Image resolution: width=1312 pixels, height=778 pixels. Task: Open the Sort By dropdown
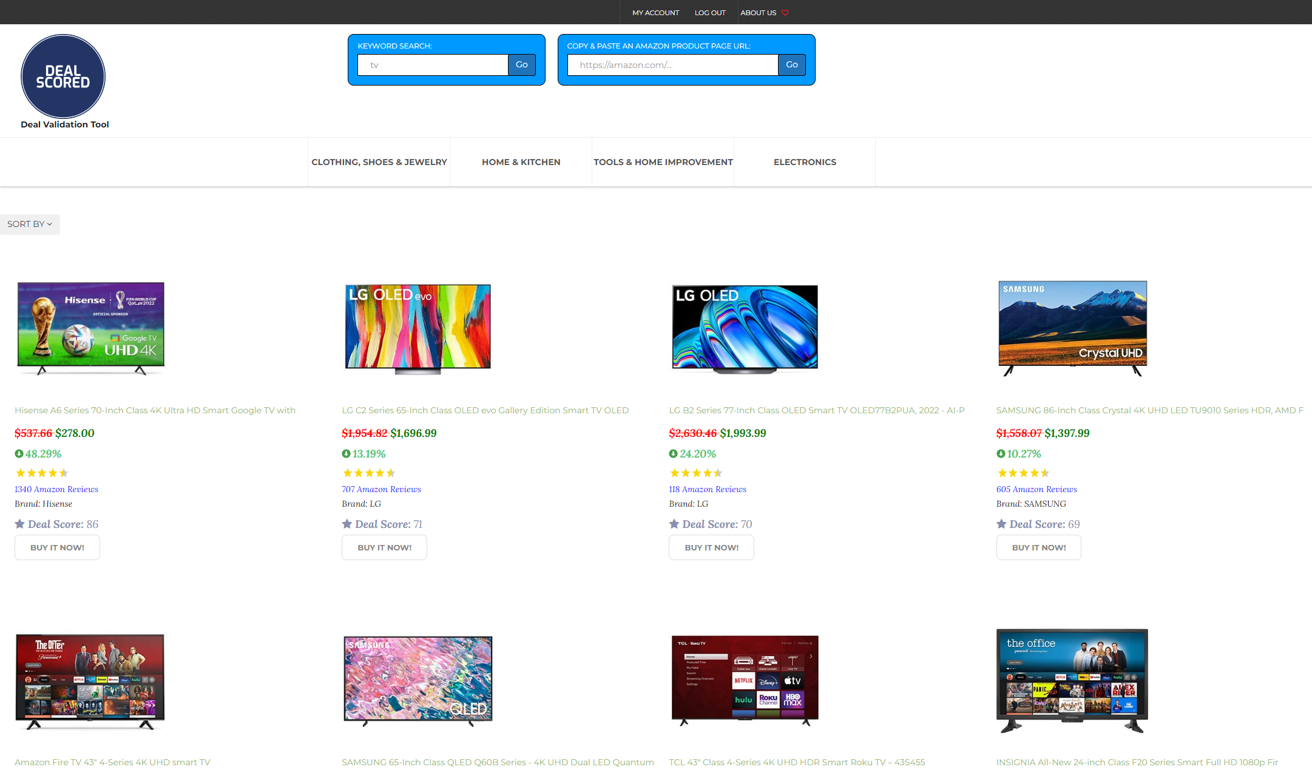point(30,224)
